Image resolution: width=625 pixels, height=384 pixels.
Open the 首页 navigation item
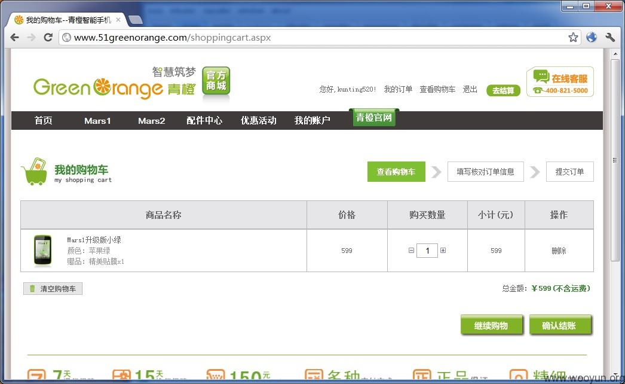click(43, 120)
